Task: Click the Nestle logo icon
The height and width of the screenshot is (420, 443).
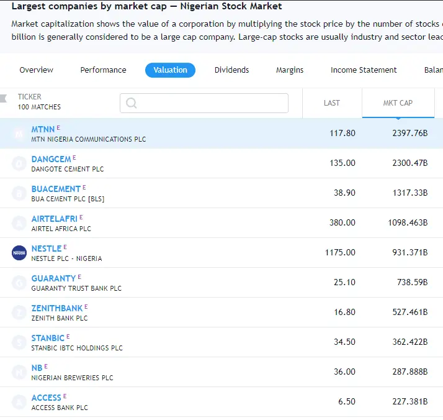Action: [19, 253]
